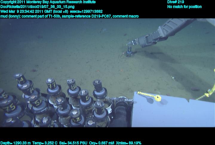Screen dimensions: 215x145
Task: Click the manipulator arm gripper jaws
Action: click(x=133, y=42)
